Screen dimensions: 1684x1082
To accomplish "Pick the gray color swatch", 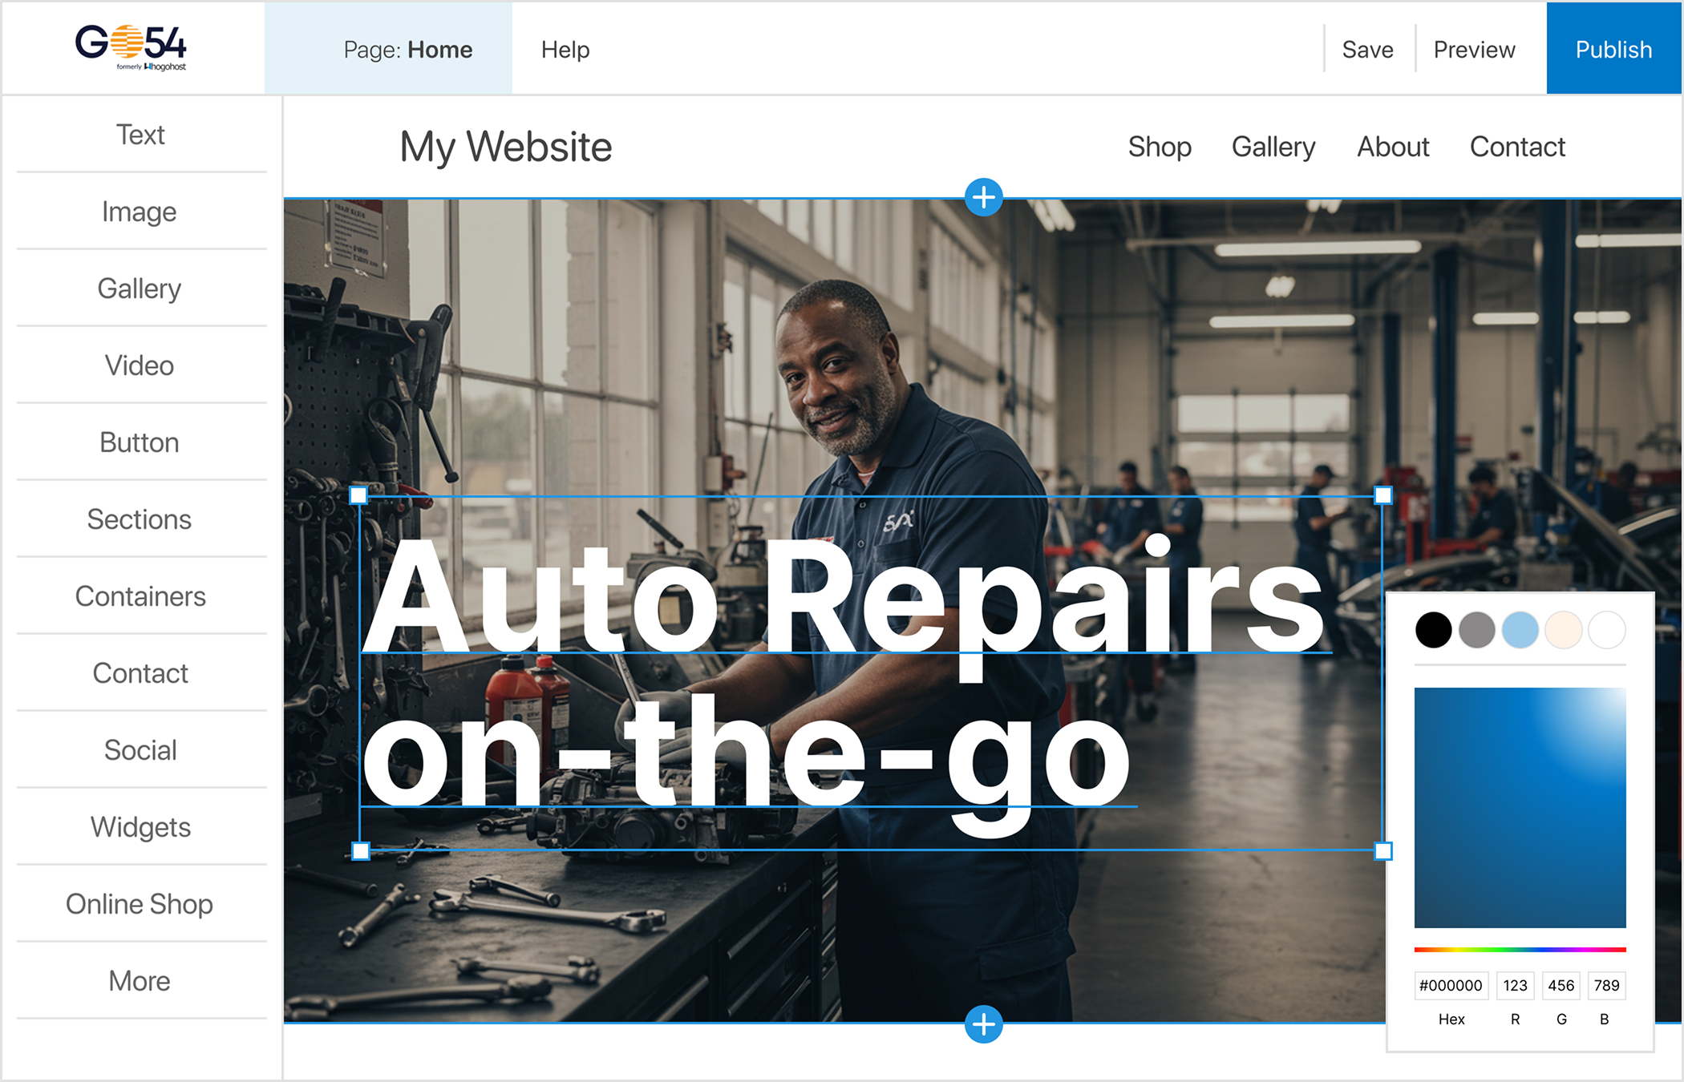I will (x=1476, y=629).
